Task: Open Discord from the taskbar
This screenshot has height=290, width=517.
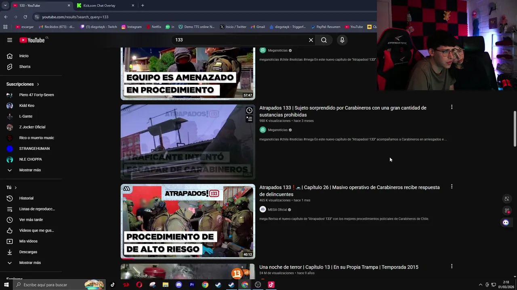Action: [179, 285]
